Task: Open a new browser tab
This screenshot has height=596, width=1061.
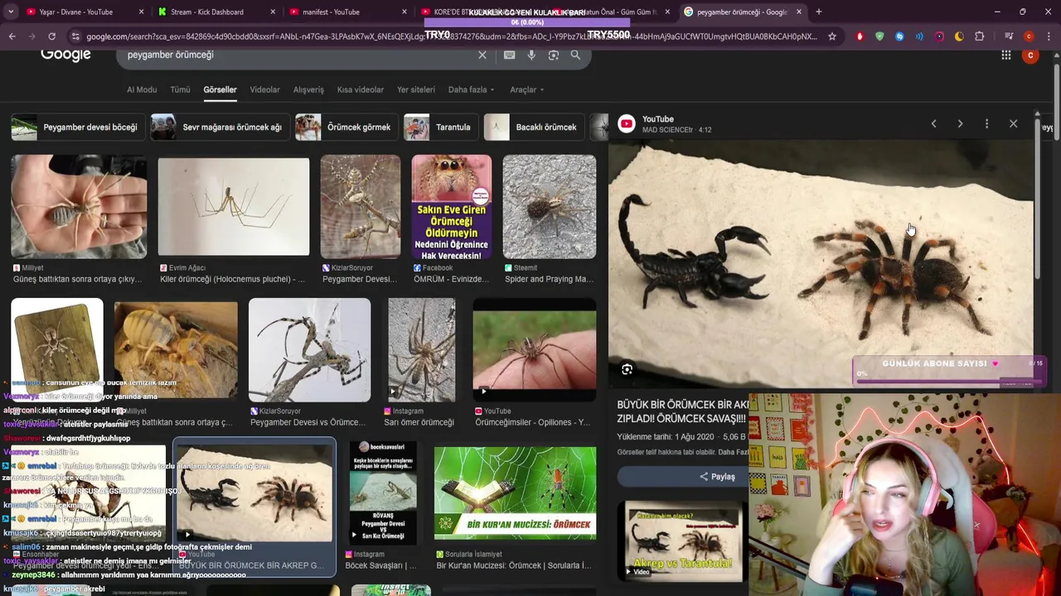Action: click(x=819, y=12)
